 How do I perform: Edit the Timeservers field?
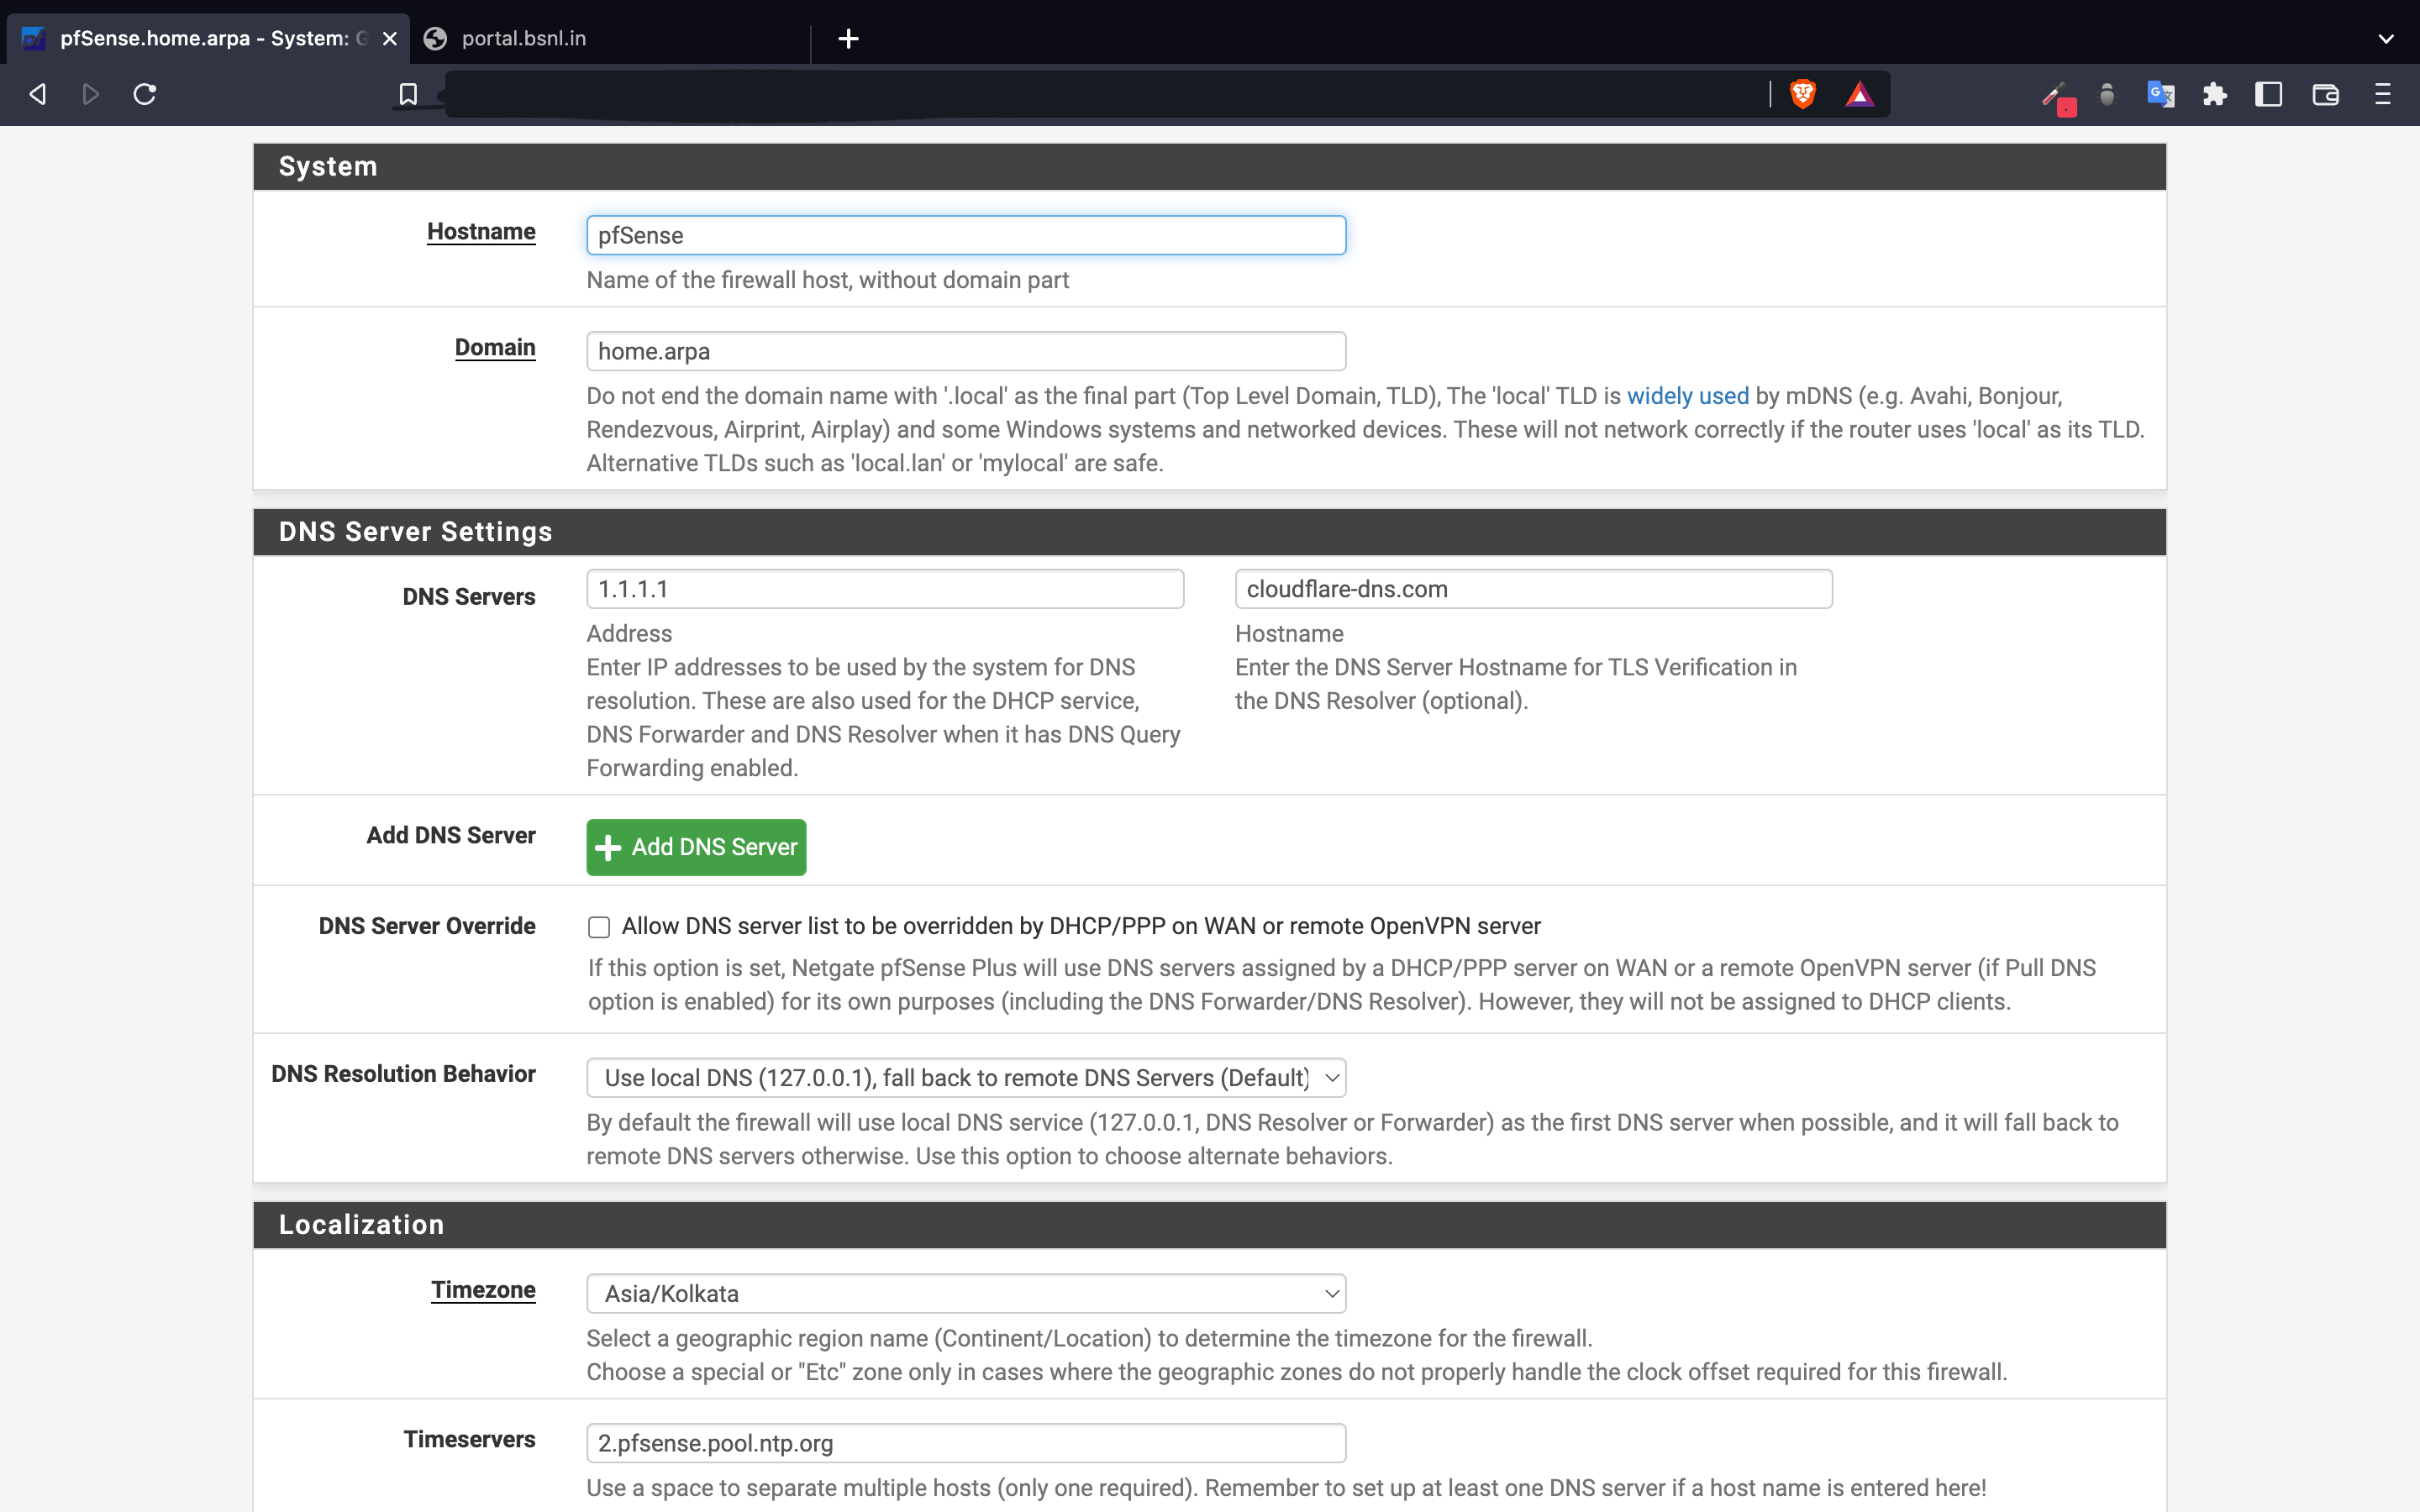(966, 1443)
